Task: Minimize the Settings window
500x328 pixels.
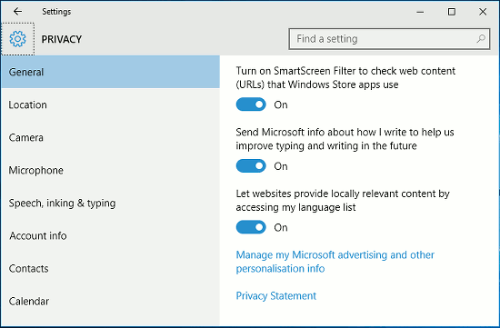Action: [x=420, y=12]
